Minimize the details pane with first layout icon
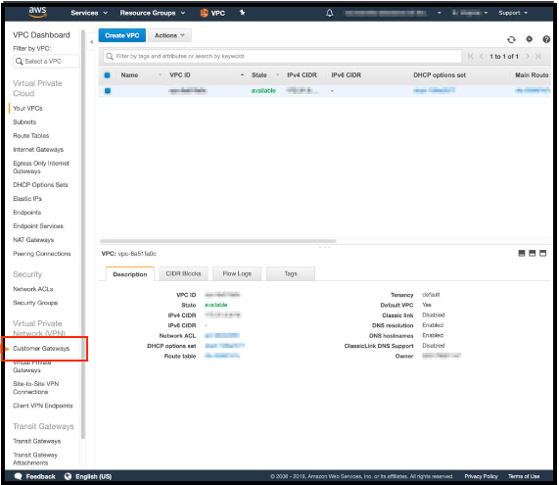Viewport: 559px width, 485px height. point(521,253)
